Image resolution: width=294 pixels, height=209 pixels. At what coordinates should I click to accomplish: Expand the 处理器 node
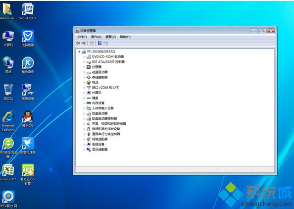click(x=84, y=67)
